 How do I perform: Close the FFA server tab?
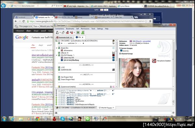pos(83,37)
